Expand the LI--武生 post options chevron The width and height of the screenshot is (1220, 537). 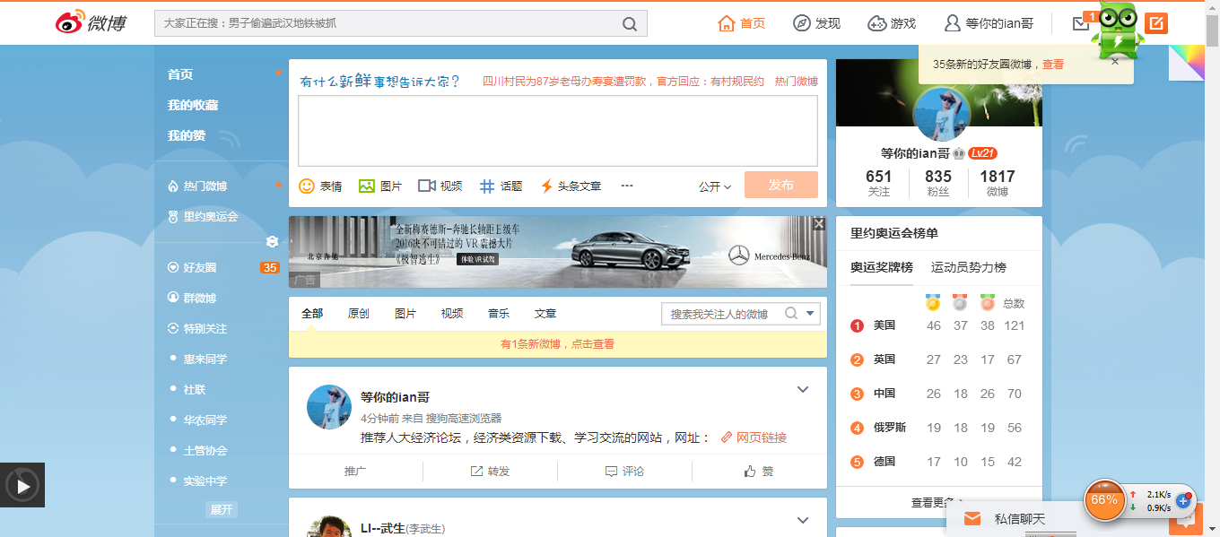click(x=803, y=520)
